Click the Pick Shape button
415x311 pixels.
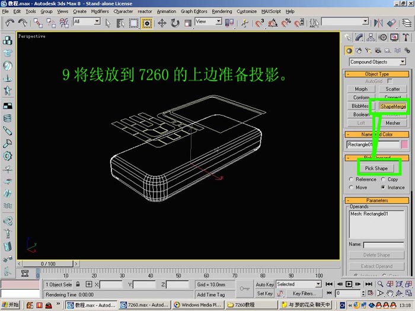[376, 168]
